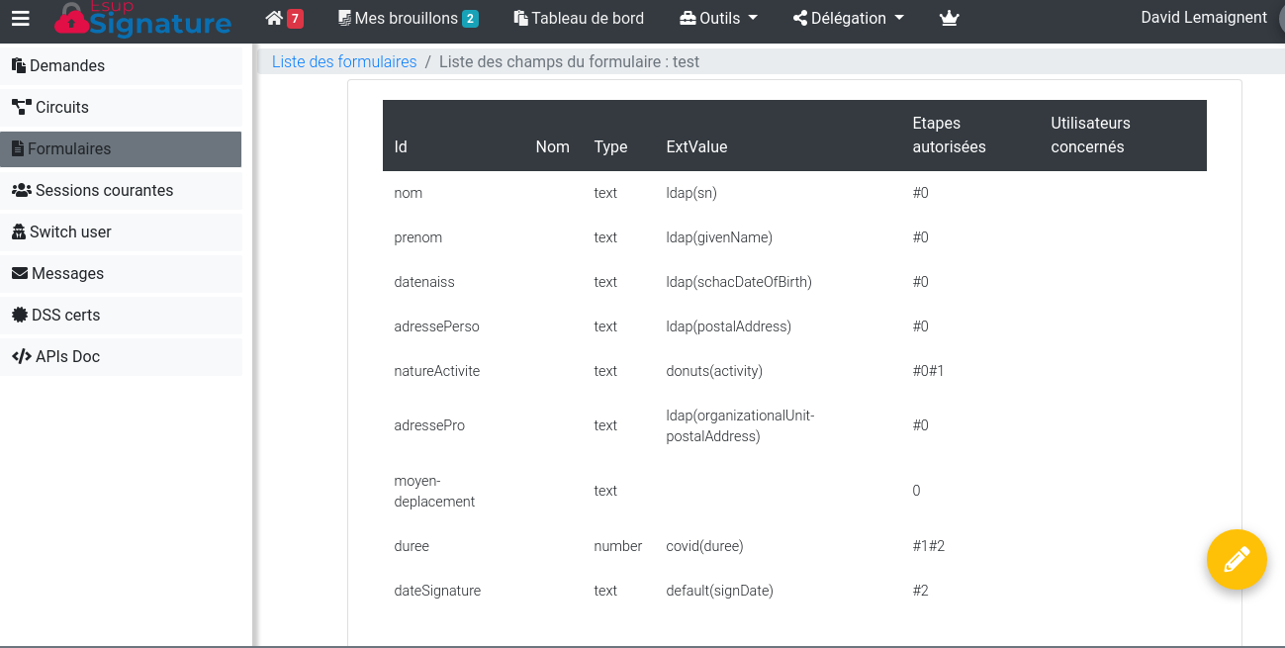Click Switch user in sidebar
Screen dimensions: 1285x648
[70, 231]
